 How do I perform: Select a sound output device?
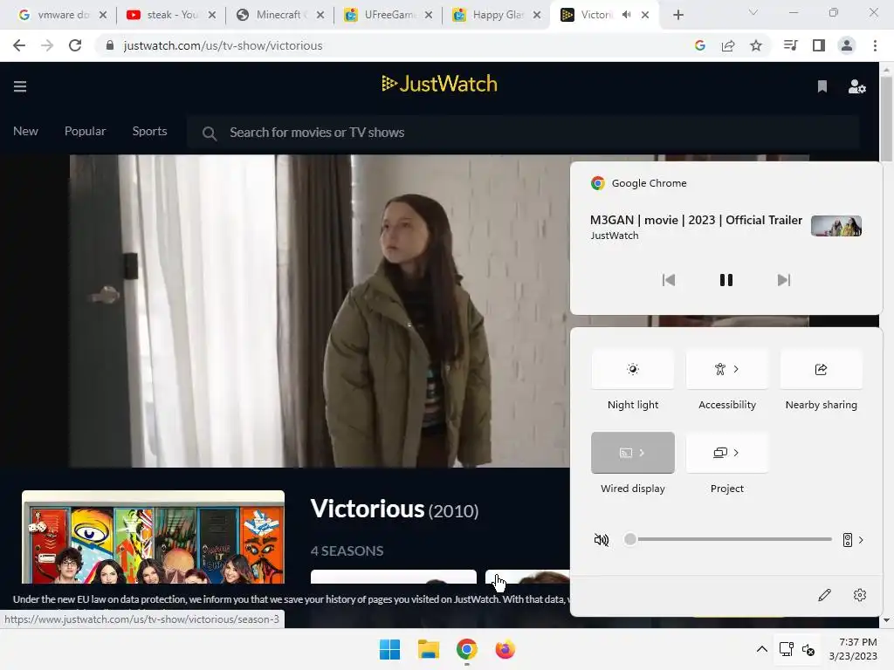click(x=853, y=539)
